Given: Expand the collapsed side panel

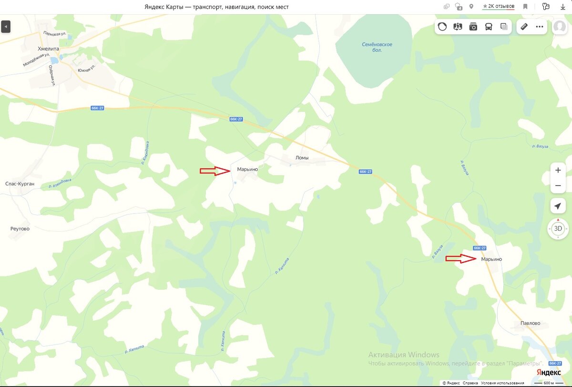Looking at the screenshot, I should pyautogui.click(x=6, y=27).
